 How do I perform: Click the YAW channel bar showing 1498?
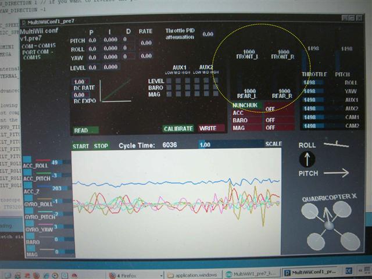pos(324,91)
